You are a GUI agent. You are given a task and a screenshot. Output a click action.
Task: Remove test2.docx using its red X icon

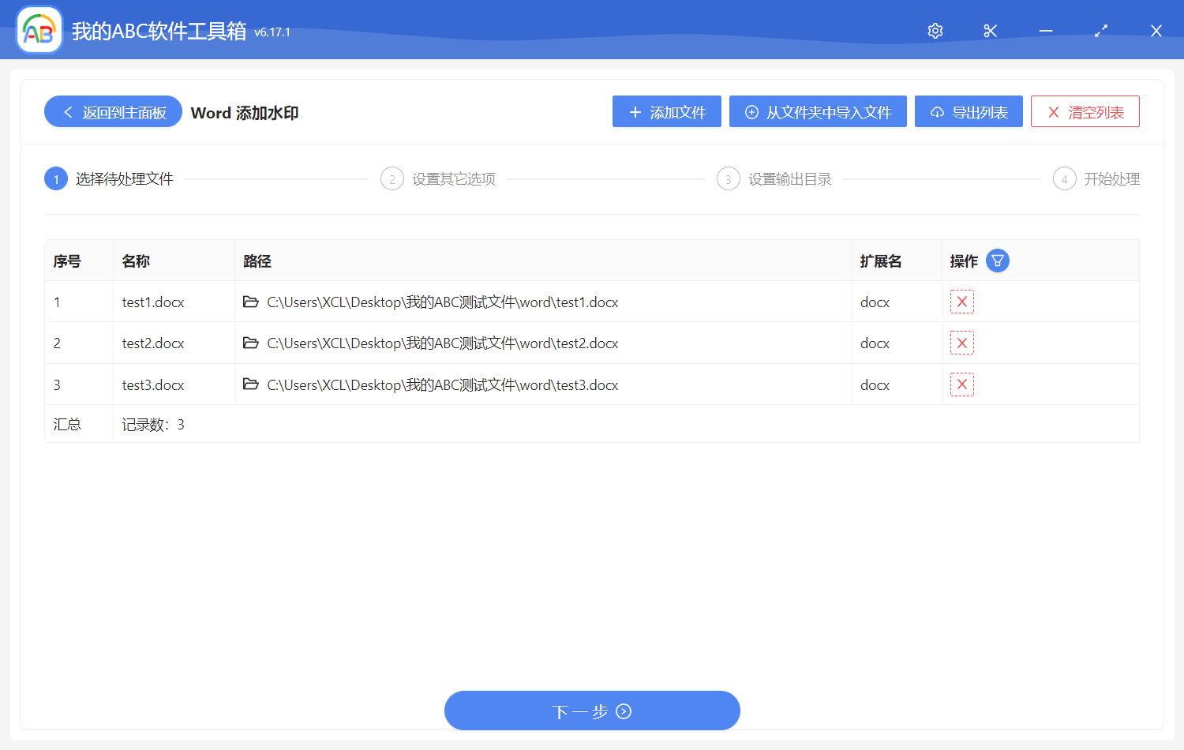[x=962, y=343]
